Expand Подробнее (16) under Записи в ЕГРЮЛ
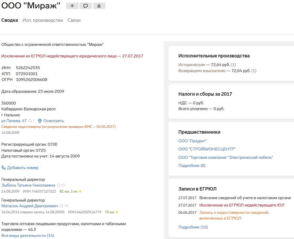Viewport: 294px width, 239px height. click(193, 227)
